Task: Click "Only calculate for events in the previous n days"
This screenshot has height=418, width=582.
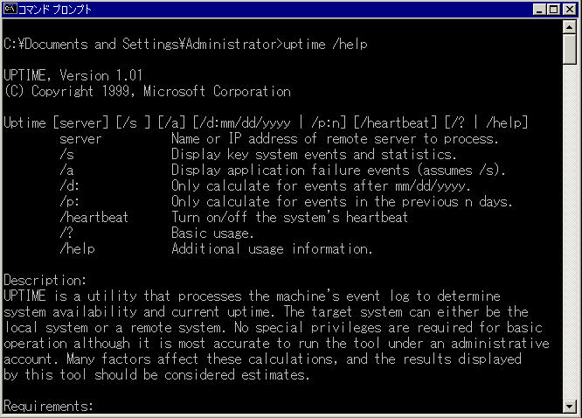Action: [342, 201]
